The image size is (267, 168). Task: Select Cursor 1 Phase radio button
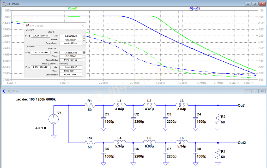[84, 40]
